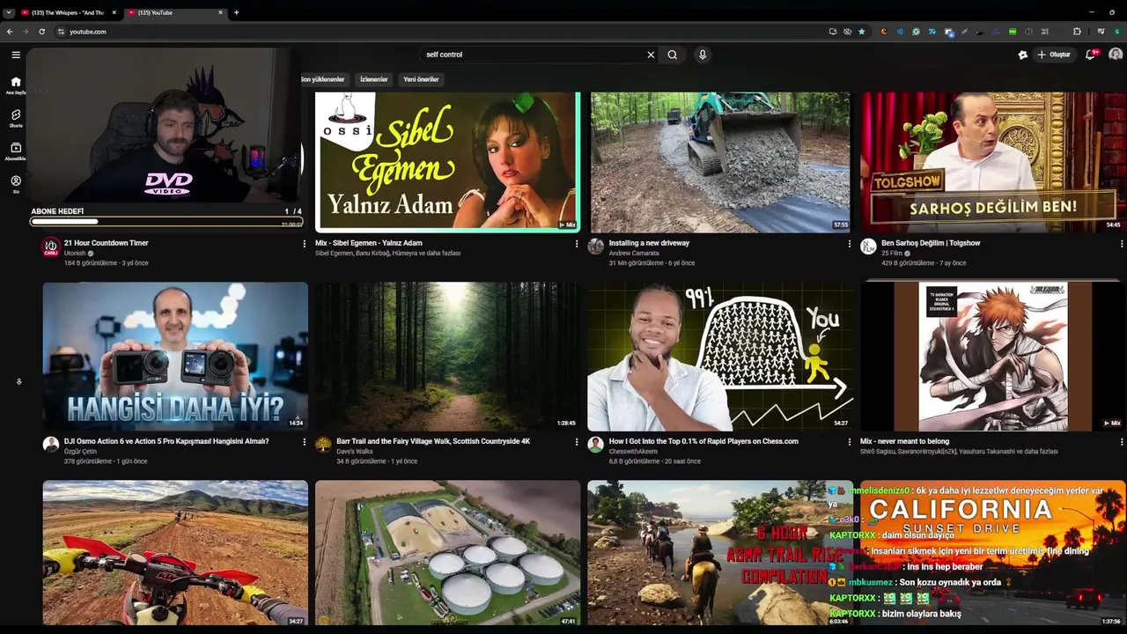
Task: Close The Whispers browser tab
Action: point(114,12)
